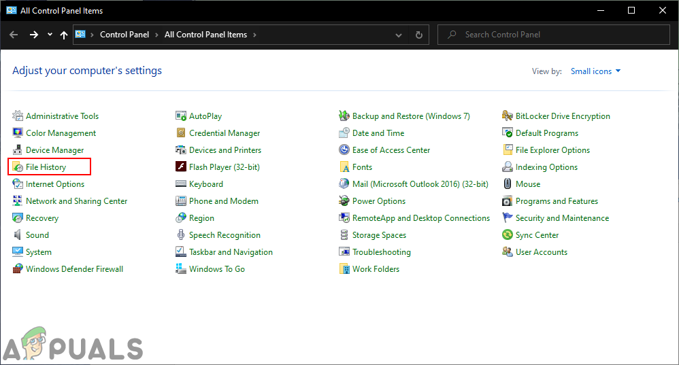Select the Flash Player (32-bit) icon
The width and height of the screenshot is (679, 365).
[181, 167]
